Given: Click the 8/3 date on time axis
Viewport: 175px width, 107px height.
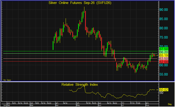Looking at the screenshot, I should [147, 103].
